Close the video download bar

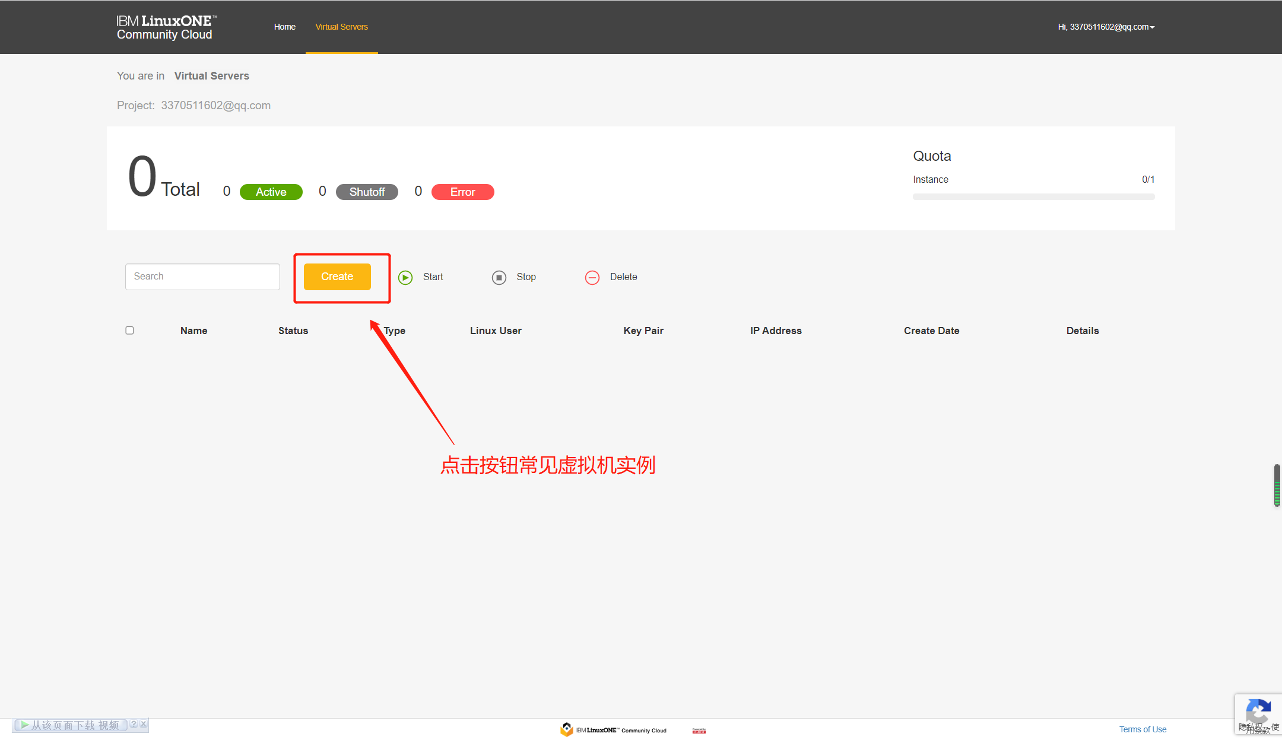[144, 724]
